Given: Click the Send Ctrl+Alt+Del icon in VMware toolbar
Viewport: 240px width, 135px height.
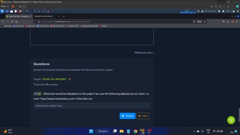Looking at the screenshot, I should 20,6.
